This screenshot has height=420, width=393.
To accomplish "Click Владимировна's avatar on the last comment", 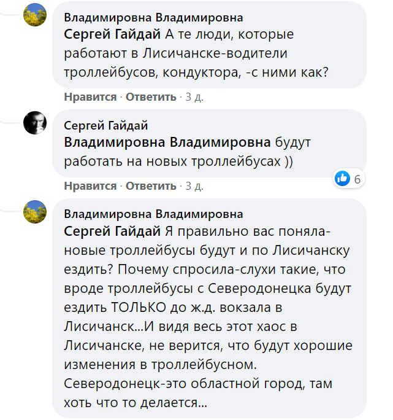I will tap(35, 212).
